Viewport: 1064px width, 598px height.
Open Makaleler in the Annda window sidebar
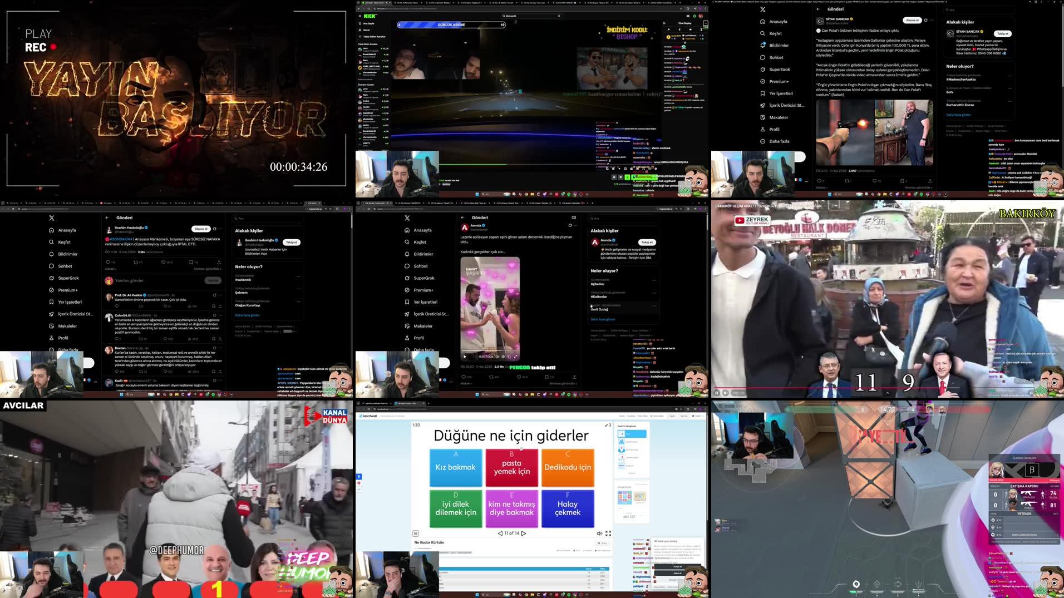click(x=418, y=326)
